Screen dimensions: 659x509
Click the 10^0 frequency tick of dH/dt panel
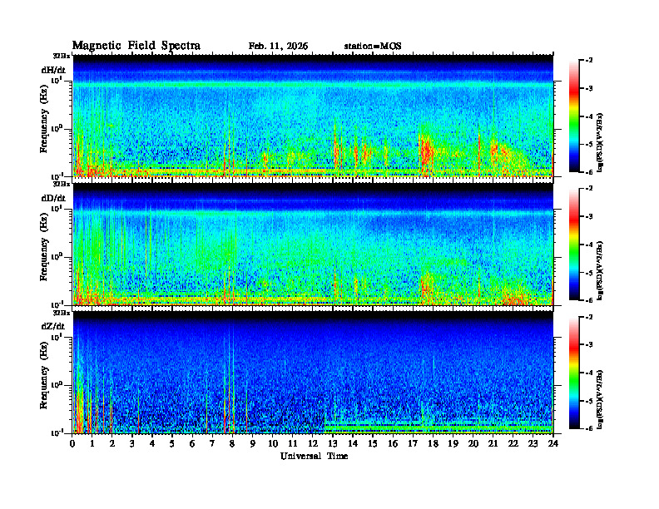57,128
